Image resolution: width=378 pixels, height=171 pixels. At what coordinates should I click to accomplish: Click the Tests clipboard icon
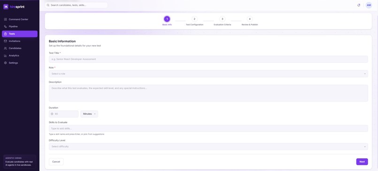[x=6, y=34]
